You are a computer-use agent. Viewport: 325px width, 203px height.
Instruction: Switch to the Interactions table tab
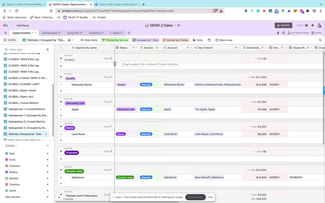click(51, 33)
